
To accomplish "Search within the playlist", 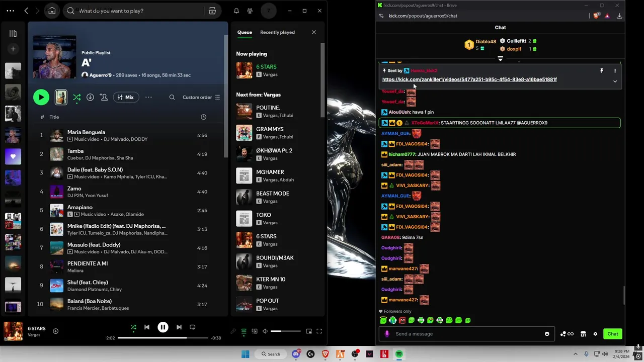I will (x=172, y=98).
